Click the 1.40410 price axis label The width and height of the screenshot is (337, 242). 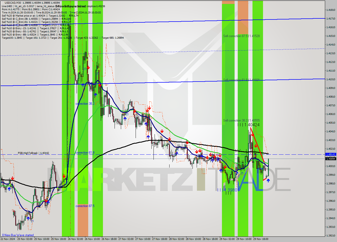pos(330,132)
